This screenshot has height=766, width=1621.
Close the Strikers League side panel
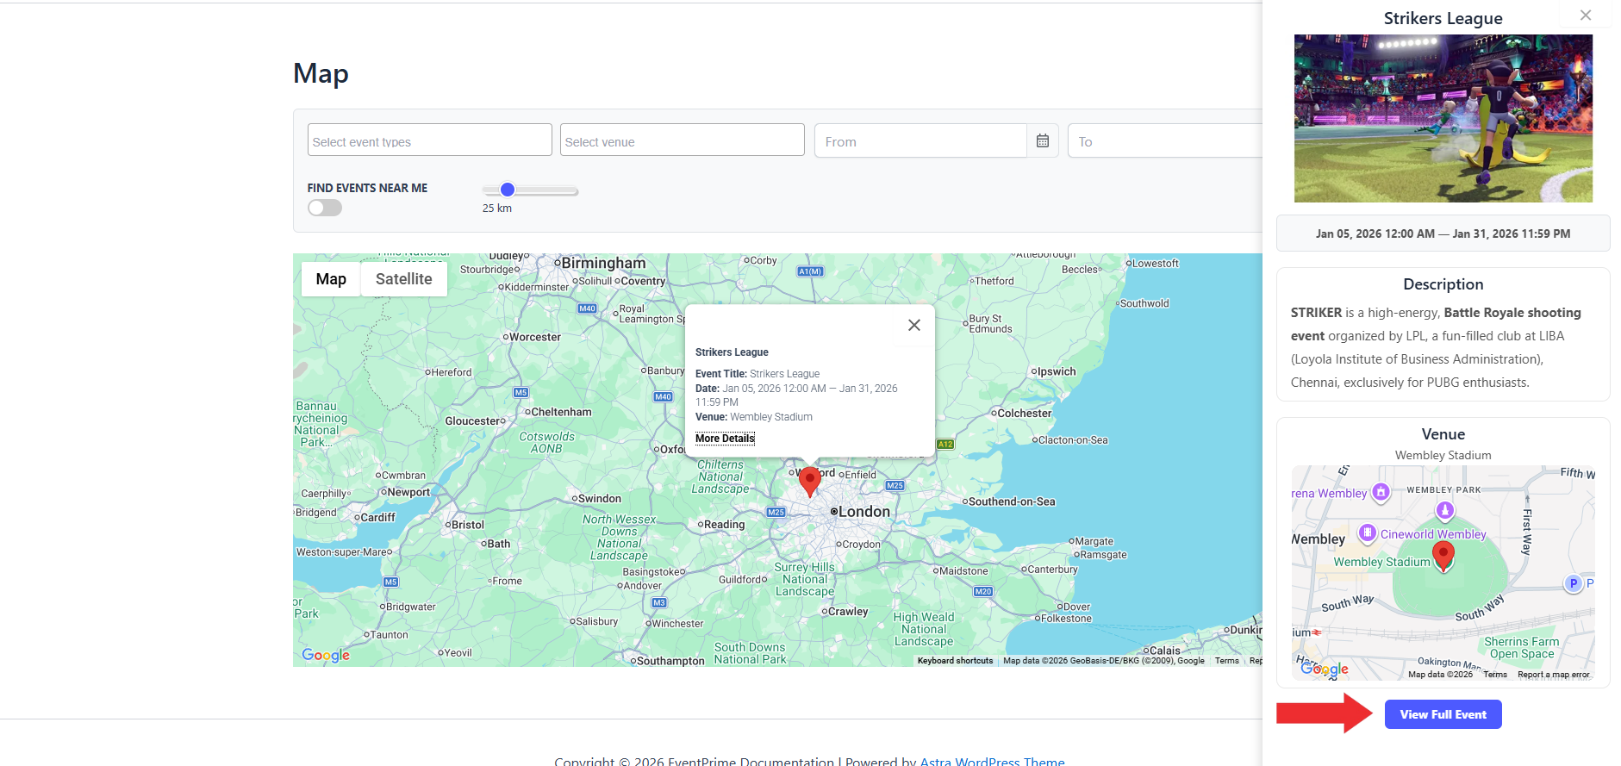click(x=1585, y=16)
